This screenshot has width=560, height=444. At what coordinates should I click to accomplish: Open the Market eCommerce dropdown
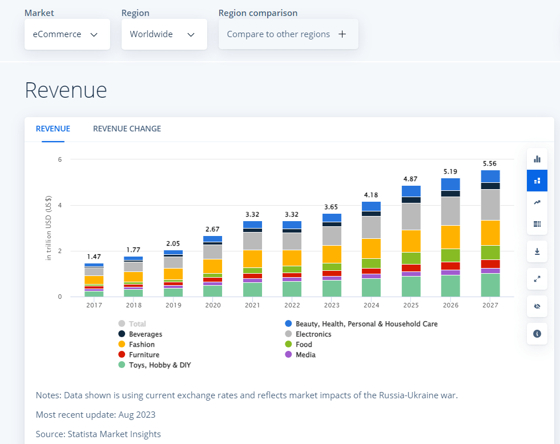67,34
